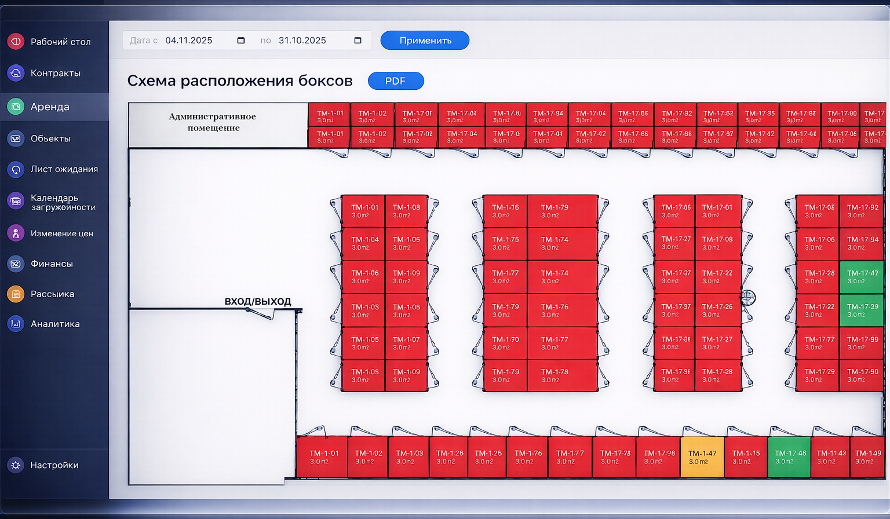This screenshot has height=519, width=890.
Task: Select box TM-17-38
Action: (x=718, y=375)
